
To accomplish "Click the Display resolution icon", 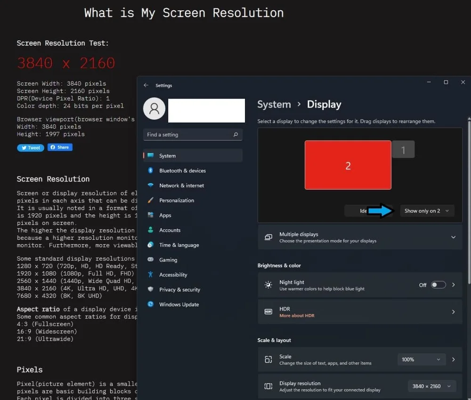I will [x=268, y=386].
